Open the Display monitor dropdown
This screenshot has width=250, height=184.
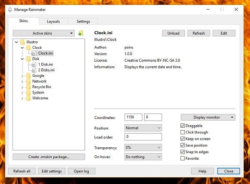click(208, 117)
